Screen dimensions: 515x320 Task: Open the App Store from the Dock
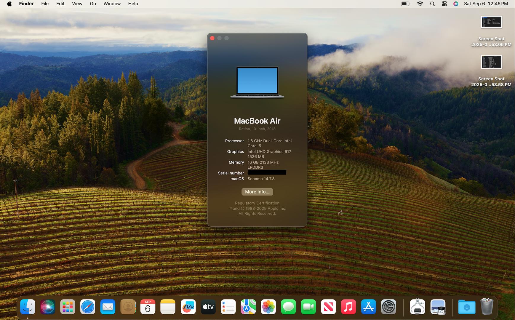[x=369, y=307]
